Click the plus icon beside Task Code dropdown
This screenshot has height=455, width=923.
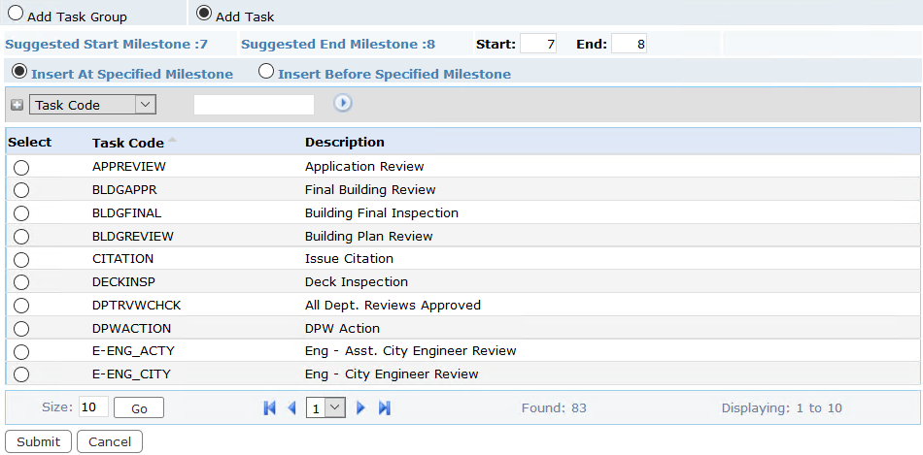17,105
